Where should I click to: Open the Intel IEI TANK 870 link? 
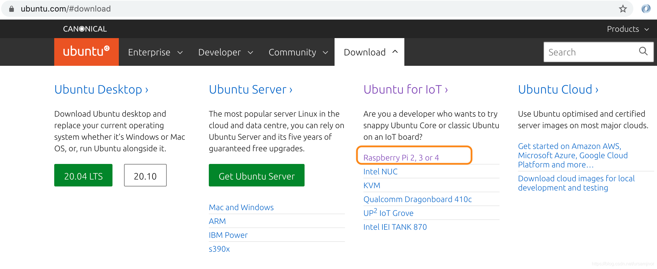tap(395, 227)
